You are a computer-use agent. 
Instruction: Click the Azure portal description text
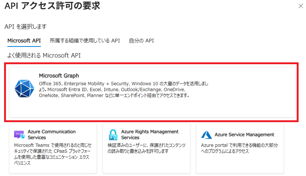(240, 148)
